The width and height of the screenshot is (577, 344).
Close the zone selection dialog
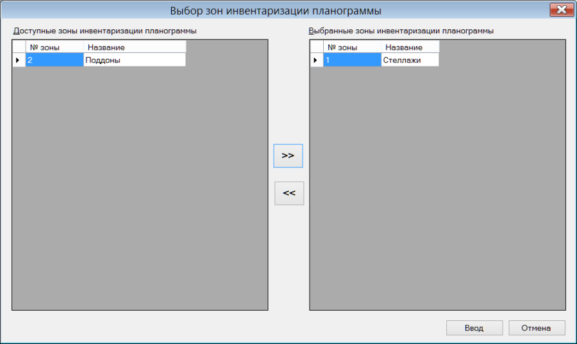coord(562,10)
